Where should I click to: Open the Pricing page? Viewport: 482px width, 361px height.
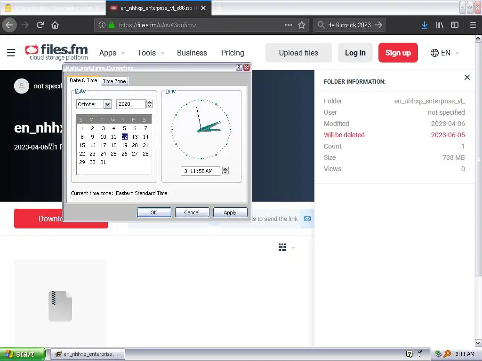point(233,53)
